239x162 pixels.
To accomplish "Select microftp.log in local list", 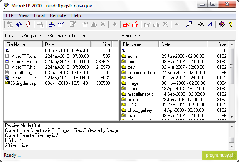I will [x=19, y=73].
